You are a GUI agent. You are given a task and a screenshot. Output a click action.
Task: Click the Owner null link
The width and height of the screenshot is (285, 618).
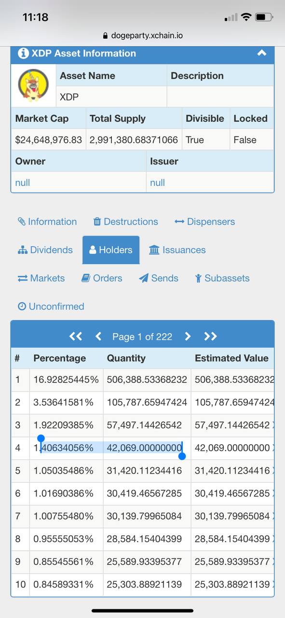coord(23,183)
